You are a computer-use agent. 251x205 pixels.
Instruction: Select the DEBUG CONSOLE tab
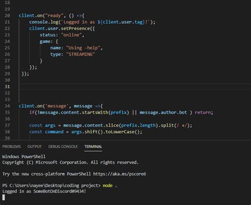[x=63, y=146]
